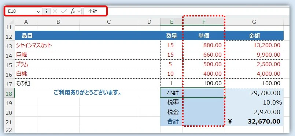295x136 pixels.
Task: Click quantity 5 in プラム row
Action: point(172,64)
